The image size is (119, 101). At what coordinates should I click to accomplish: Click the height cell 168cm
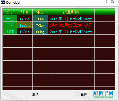[x=25, y=31]
